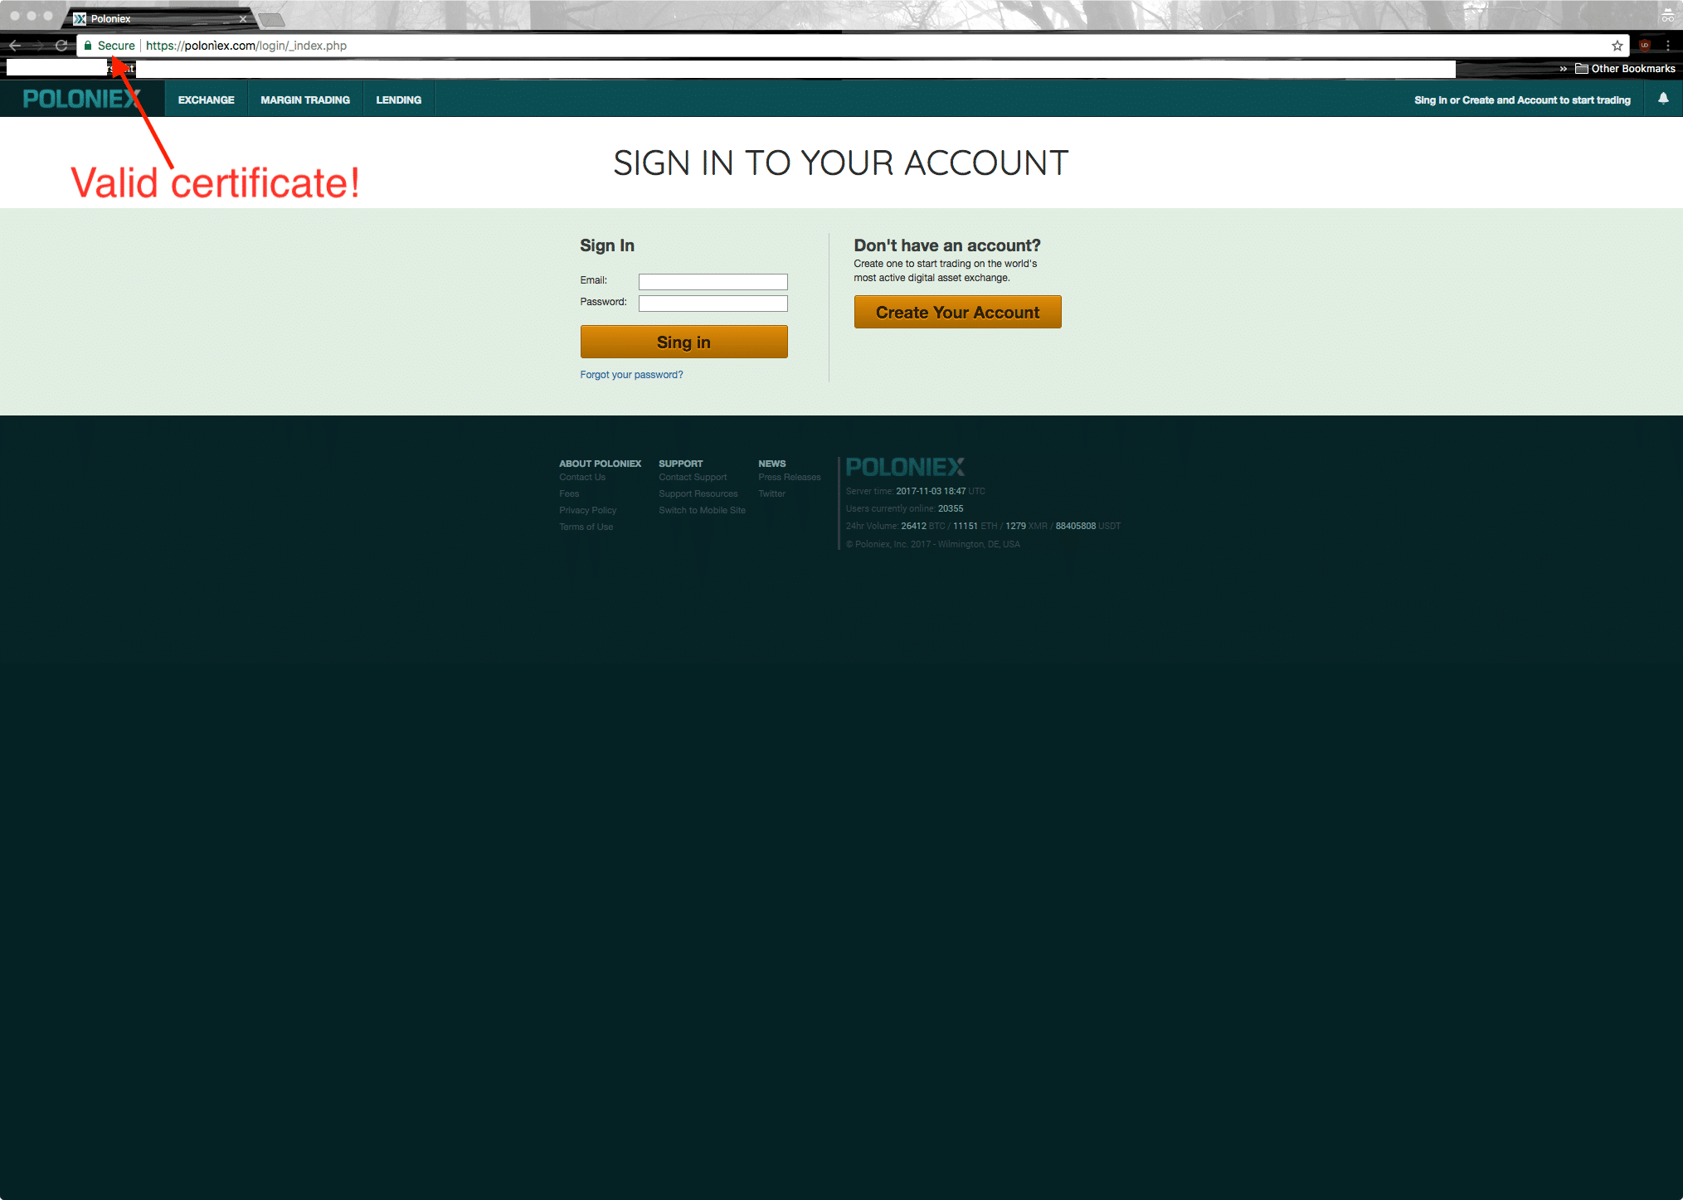Open Press Releases footer link
The width and height of the screenshot is (1683, 1200).
pos(789,478)
